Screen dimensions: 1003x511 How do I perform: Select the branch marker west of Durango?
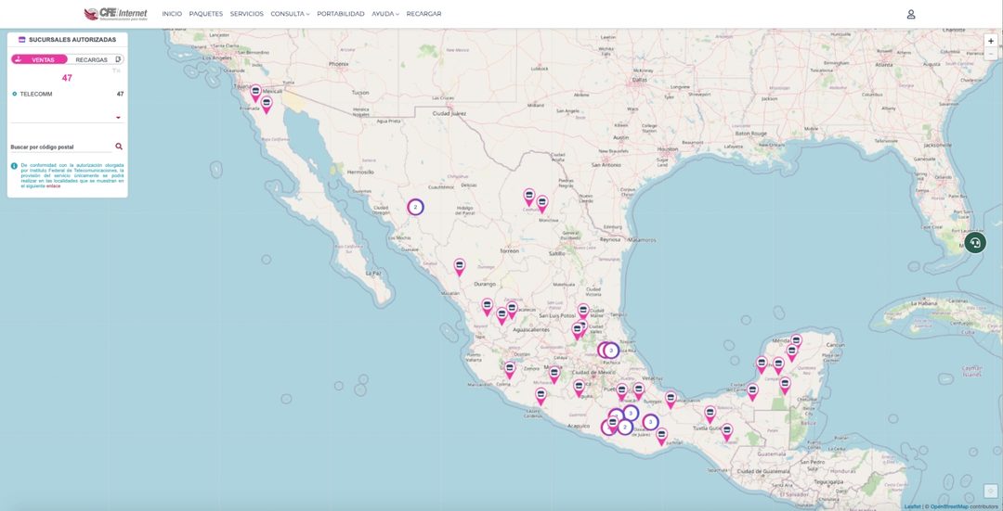pos(460,266)
